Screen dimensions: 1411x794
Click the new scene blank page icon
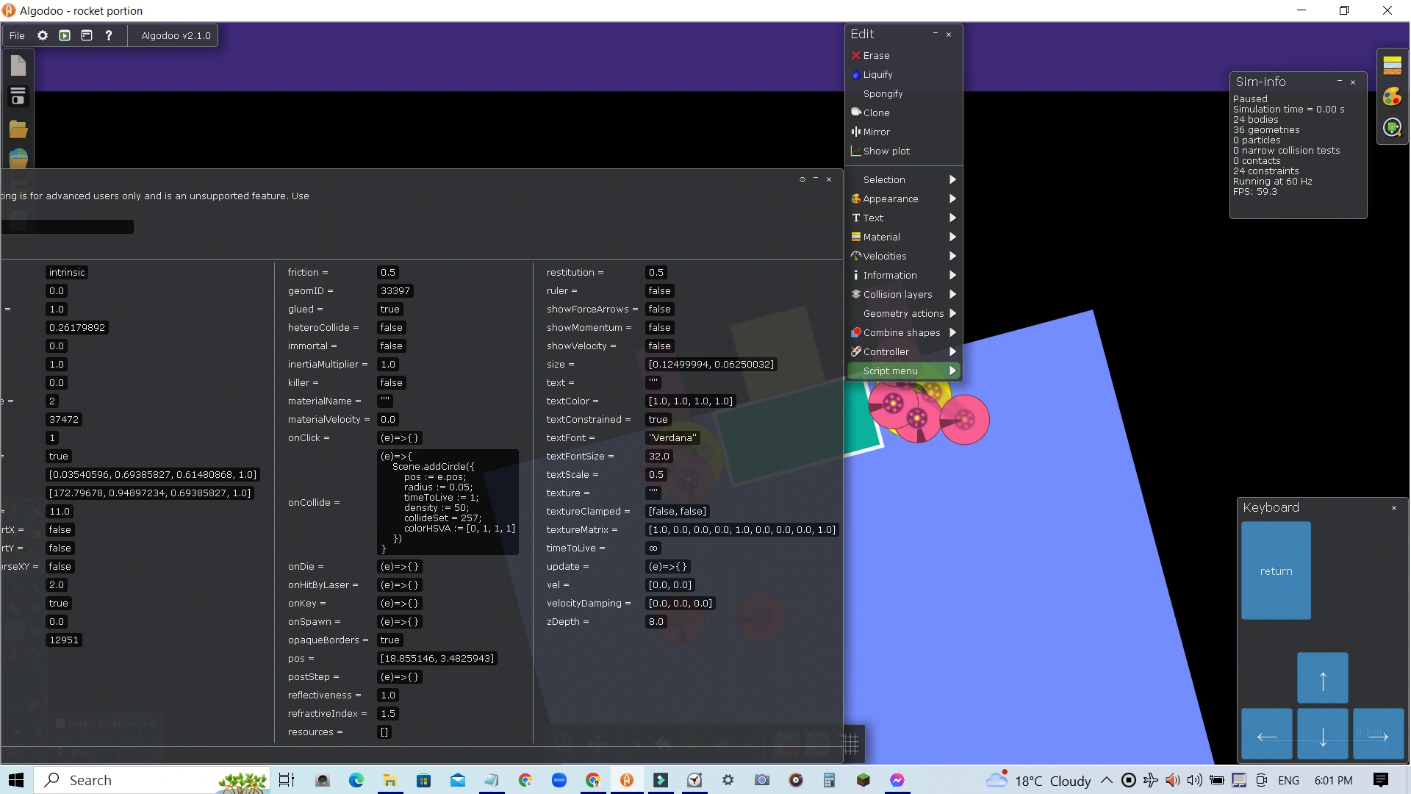point(18,66)
